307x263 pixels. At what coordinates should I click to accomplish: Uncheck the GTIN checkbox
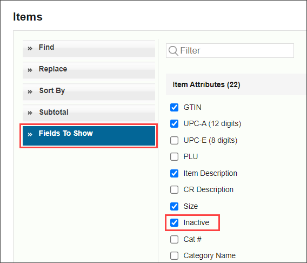(174, 107)
